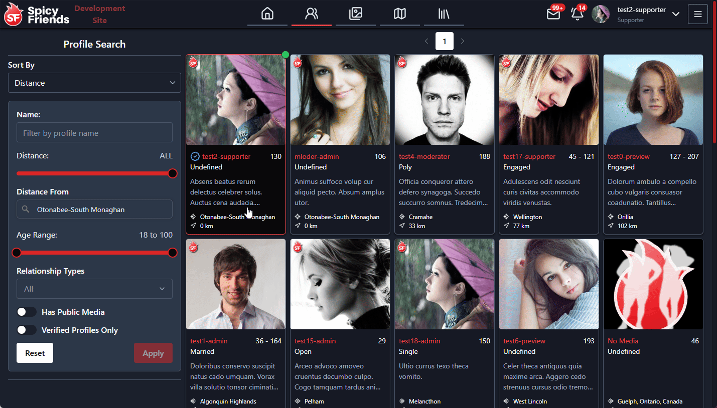717x408 pixels.
Task: Click the Spicy Friends flame logo
Action: (13, 15)
